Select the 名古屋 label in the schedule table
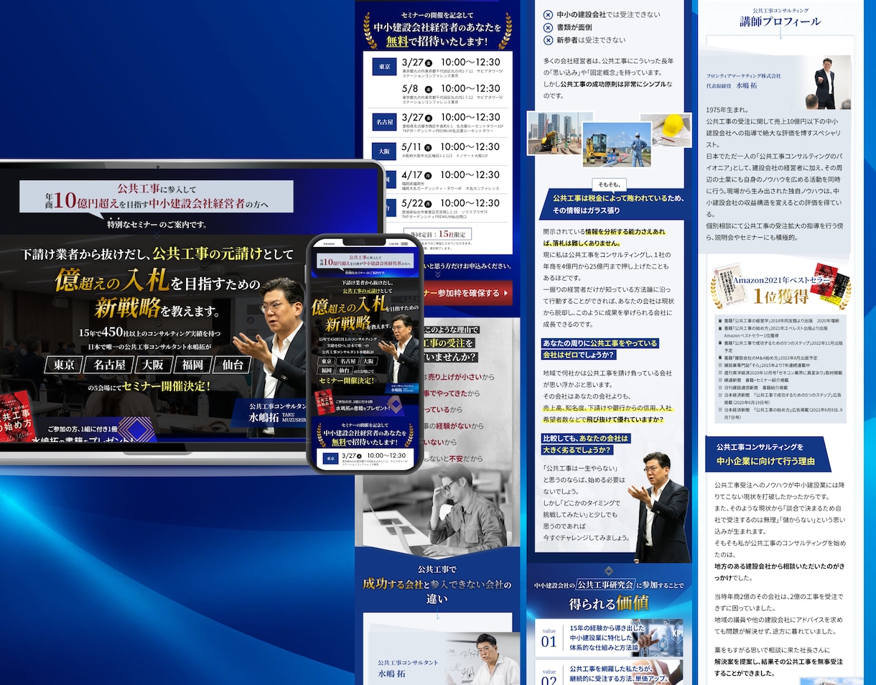The image size is (876, 685). pyautogui.click(x=385, y=122)
